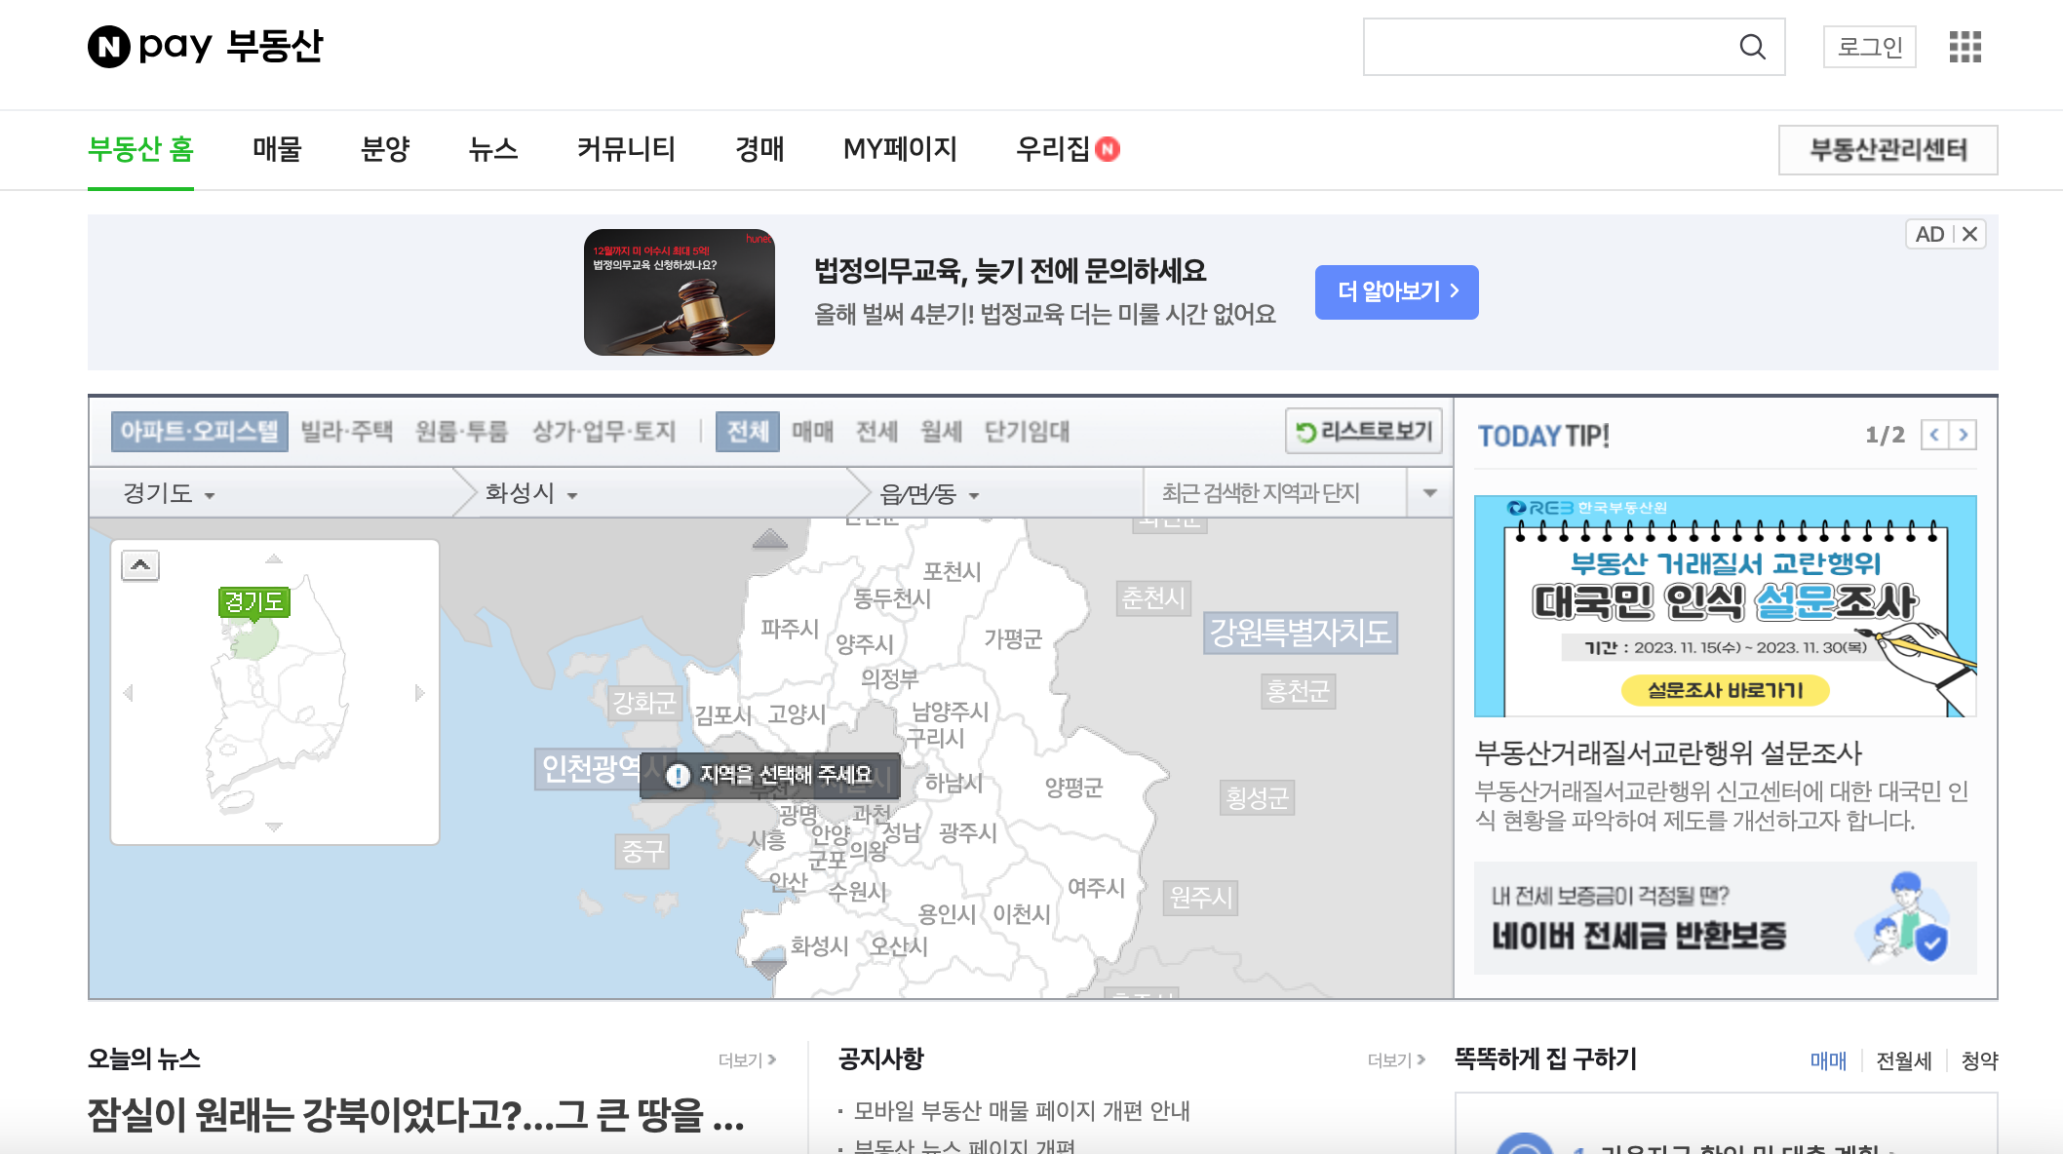This screenshot has height=1154, width=2063.
Task: Open the MY페이지 menu
Action: click(900, 149)
